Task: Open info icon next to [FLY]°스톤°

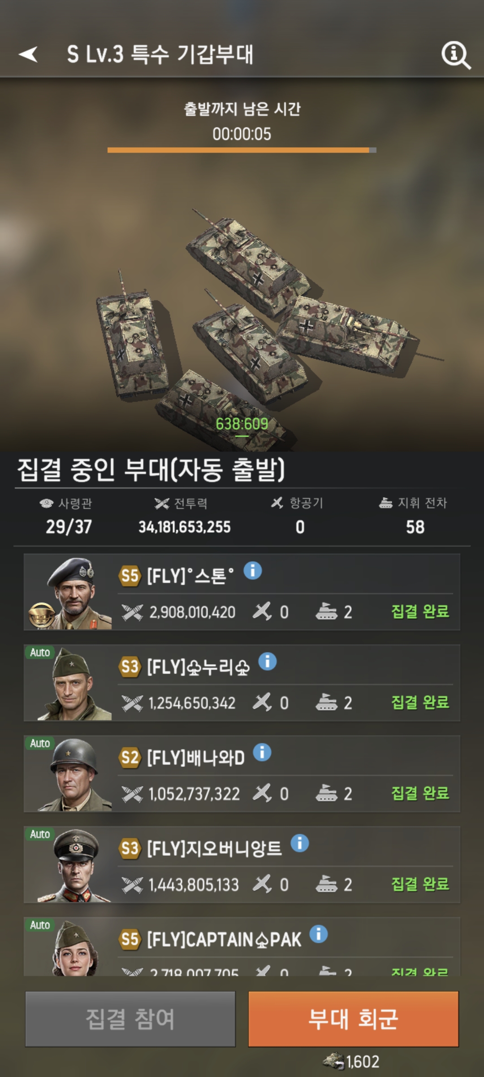Action: pos(253,571)
